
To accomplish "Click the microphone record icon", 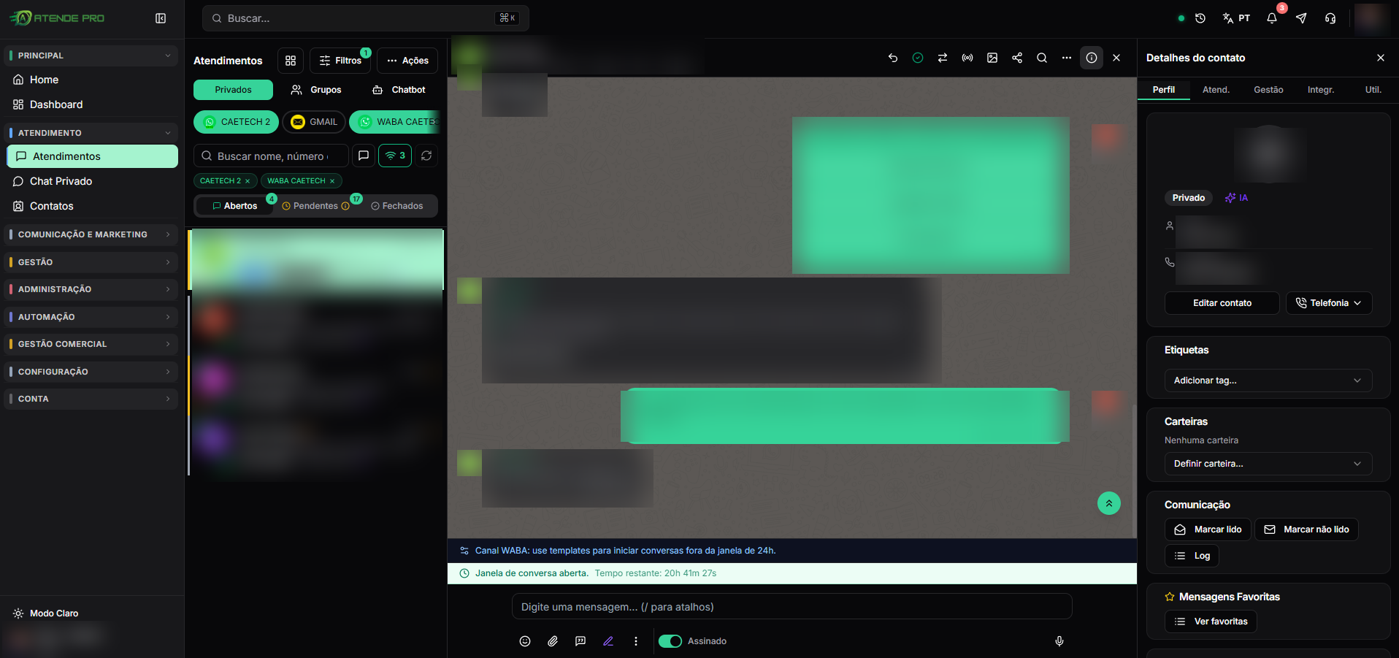I will [x=1059, y=641].
